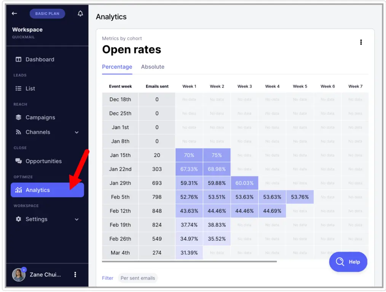Click the 37.74% cell for Feb 19th
The image size is (386, 292).
click(x=189, y=225)
